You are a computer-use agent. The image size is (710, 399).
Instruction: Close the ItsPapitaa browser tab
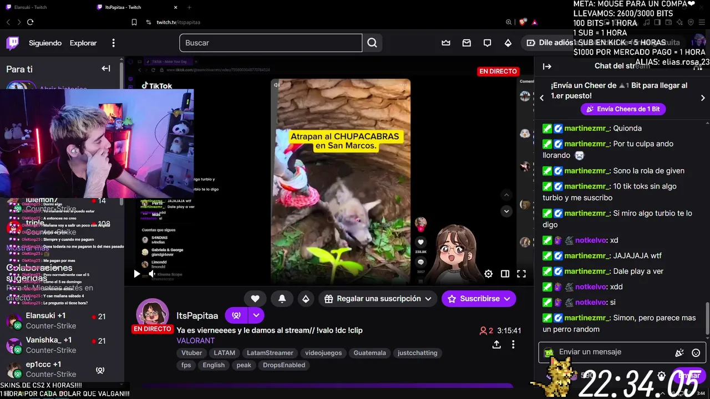point(176,7)
